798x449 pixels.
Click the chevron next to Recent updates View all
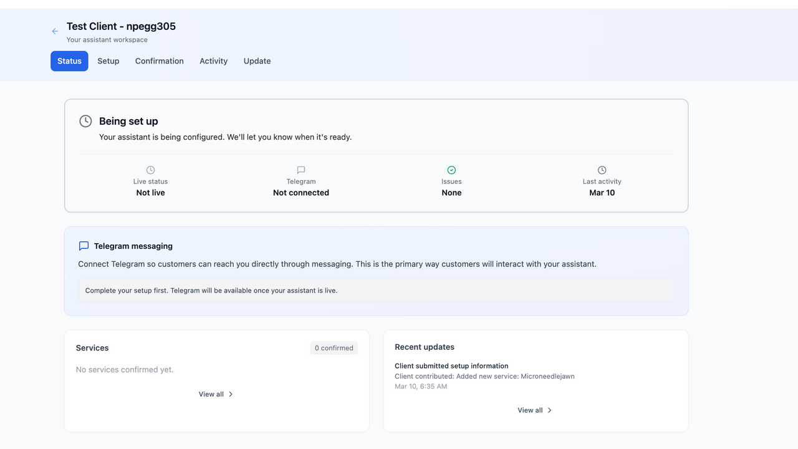549,410
